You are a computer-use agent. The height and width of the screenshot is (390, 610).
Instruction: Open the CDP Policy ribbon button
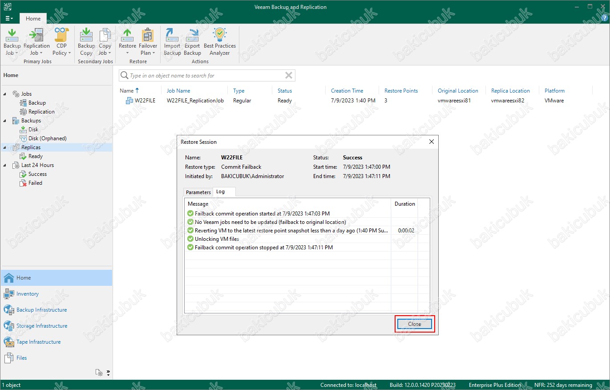61,42
